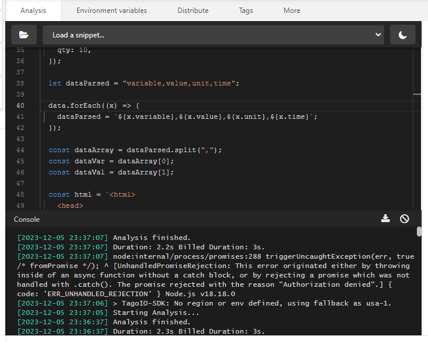Open the folder icon button

(x=24, y=35)
